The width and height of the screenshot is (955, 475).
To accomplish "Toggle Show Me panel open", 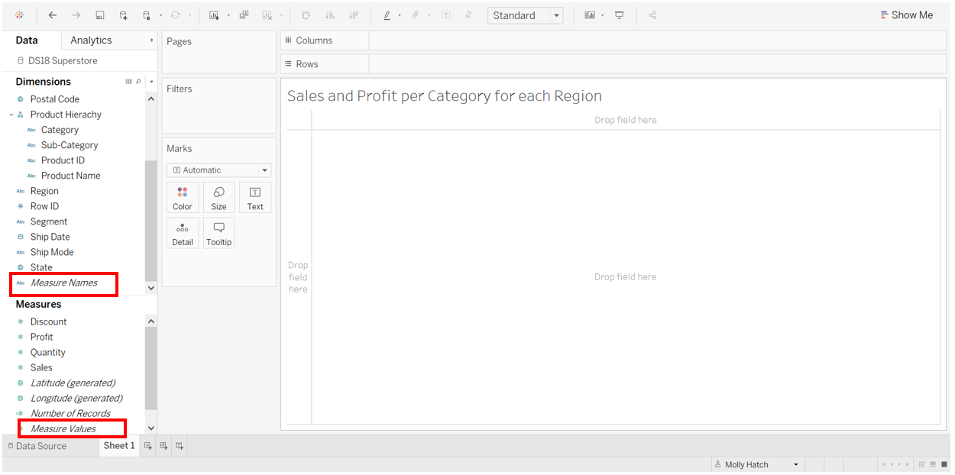I will pyautogui.click(x=906, y=15).
